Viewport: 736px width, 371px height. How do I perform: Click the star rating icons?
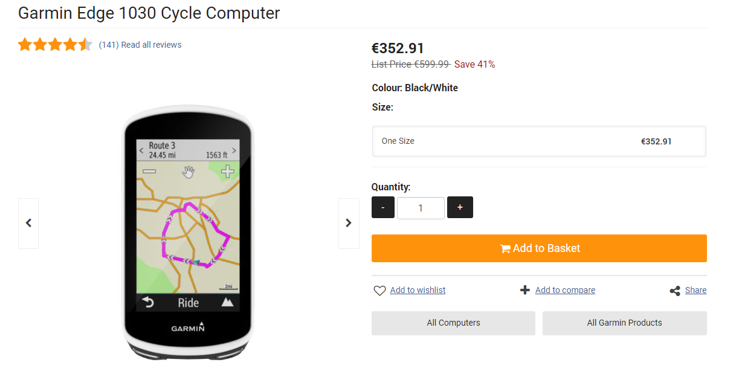click(55, 45)
